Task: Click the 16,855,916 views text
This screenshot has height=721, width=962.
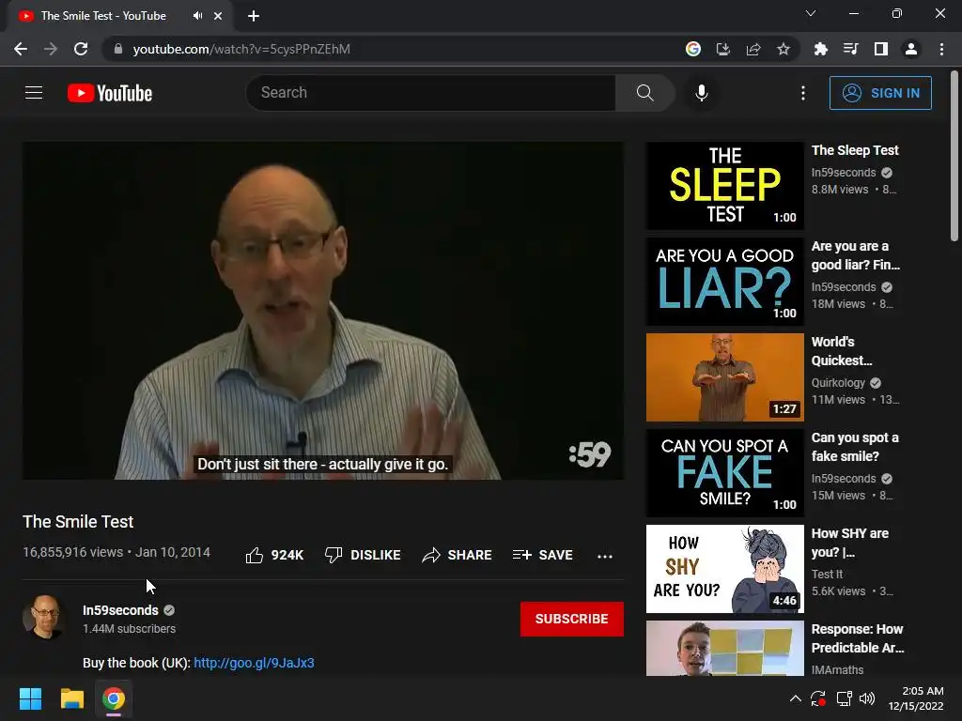Action: pyautogui.click(x=73, y=552)
